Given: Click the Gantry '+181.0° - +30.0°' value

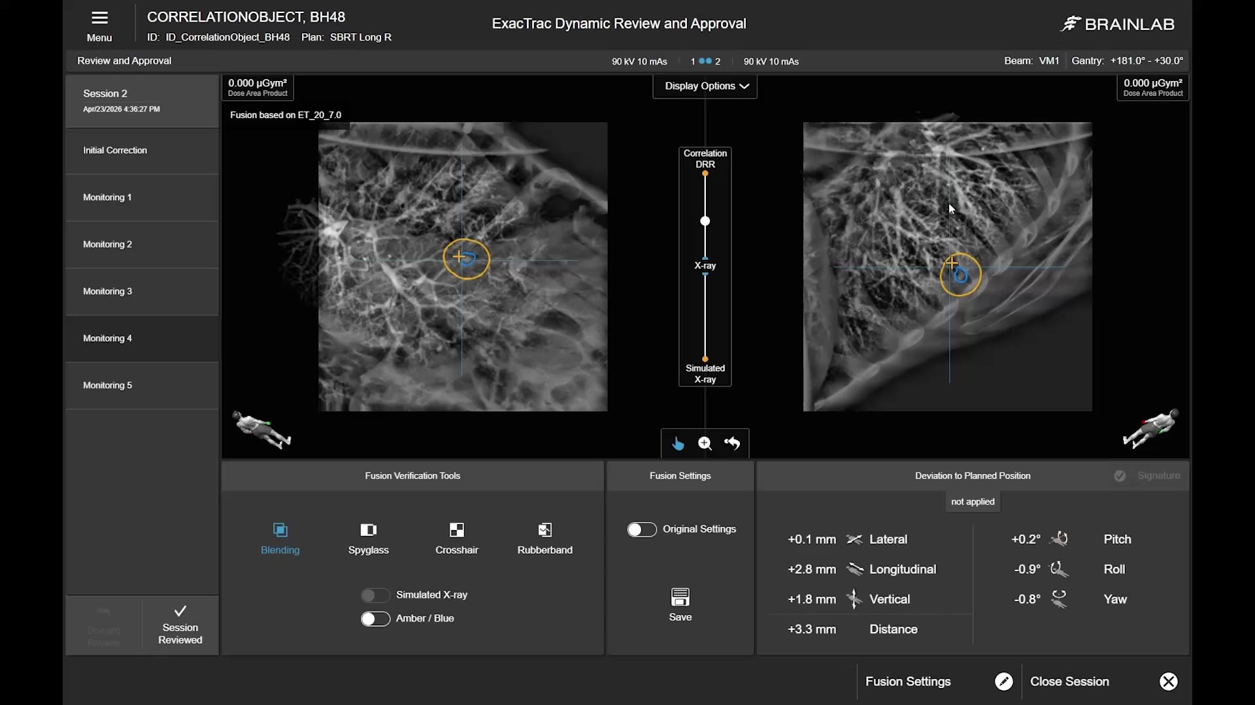Looking at the screenshot, I should pyautogui.click(x=1146, y=61).
